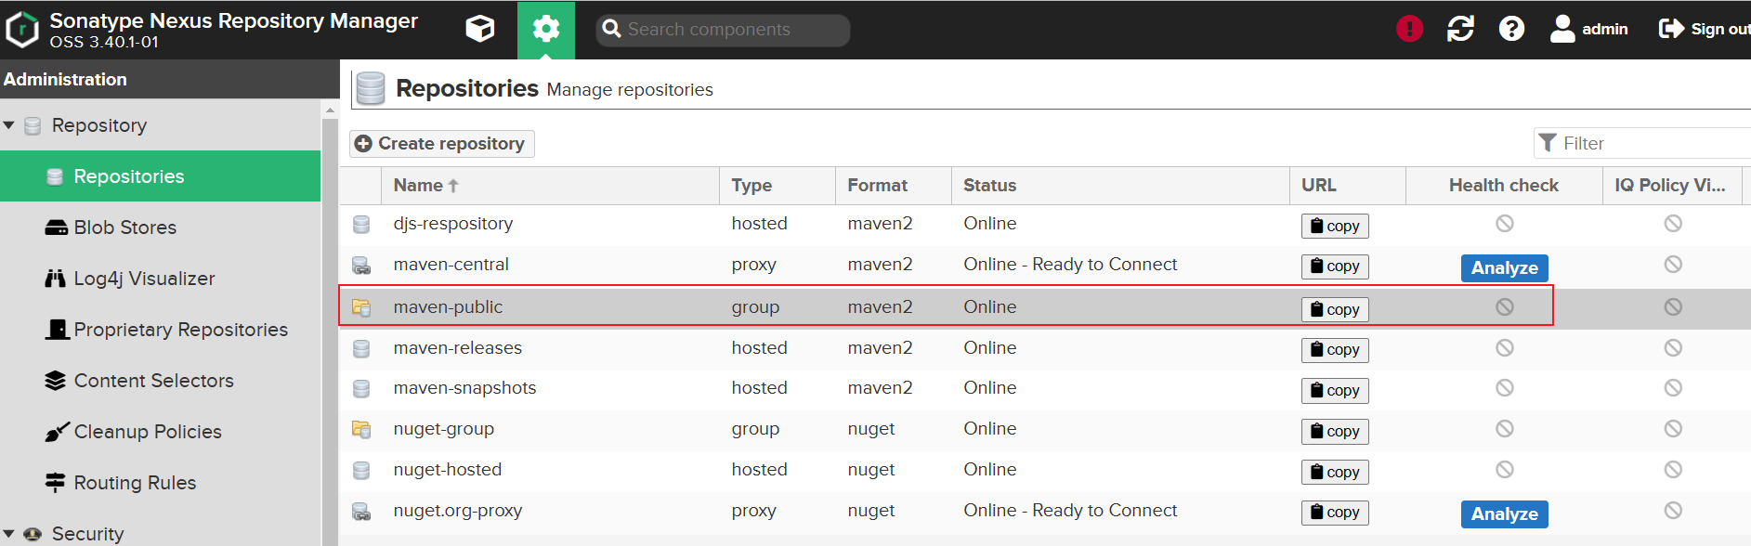Open Cleanup Policies item

click(x=160, y=432)
